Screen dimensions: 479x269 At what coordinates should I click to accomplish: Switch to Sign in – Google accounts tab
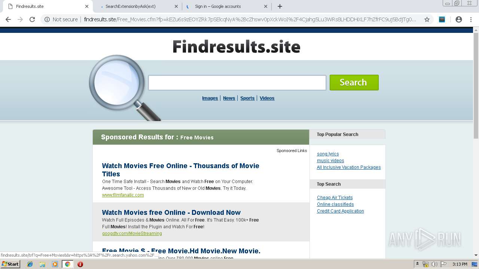tap(228, 6)
